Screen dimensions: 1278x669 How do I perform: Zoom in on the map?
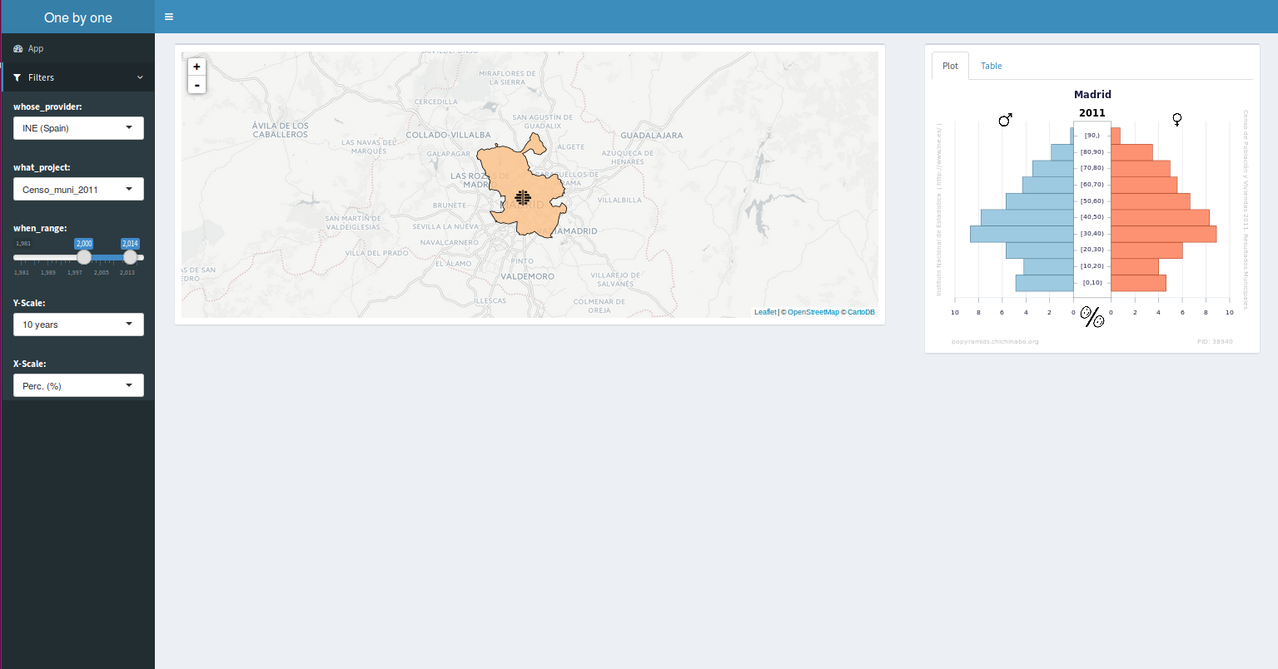click(196, 67)
